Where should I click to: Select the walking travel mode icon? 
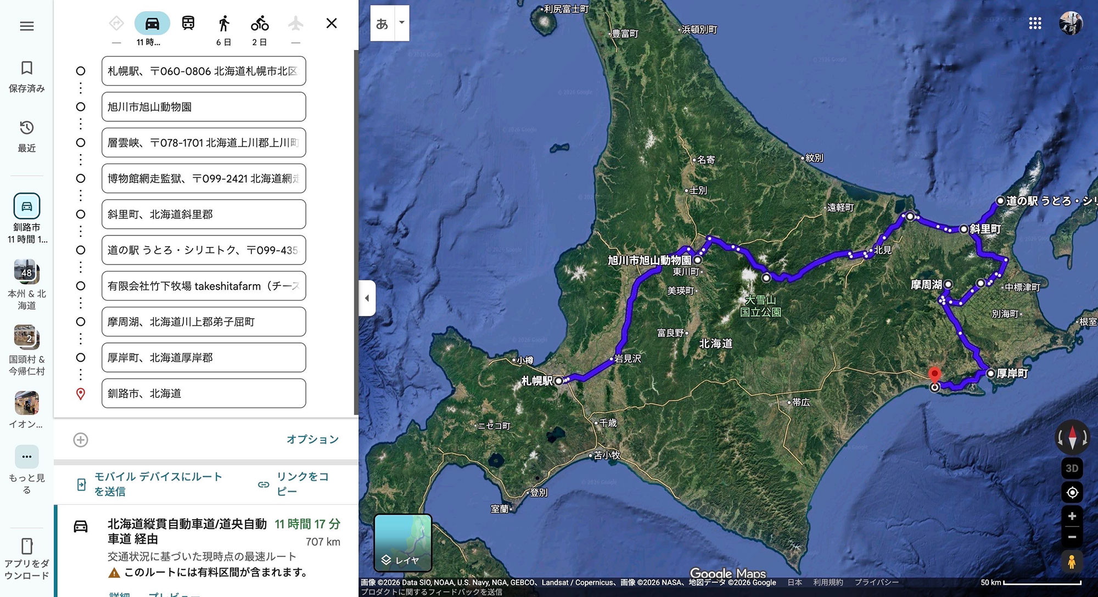click(223, 24)
